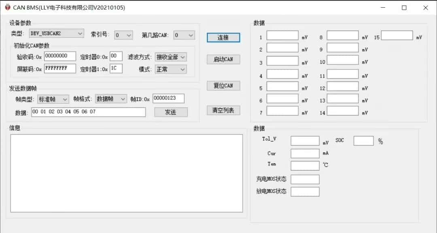Click the 放电MOS状态 field
437x233 pixels.
coord(305,191)
